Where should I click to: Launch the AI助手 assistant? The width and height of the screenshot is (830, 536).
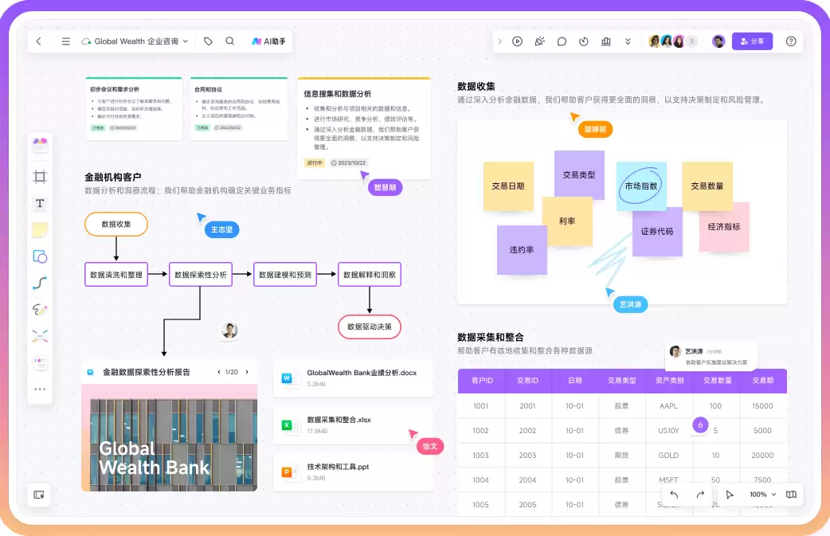tap(268, 41)
